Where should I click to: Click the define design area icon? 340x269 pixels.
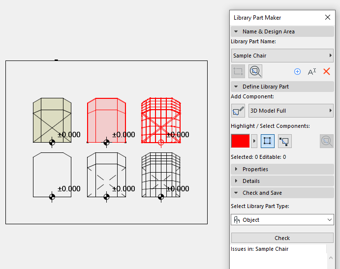pos(238,71)
